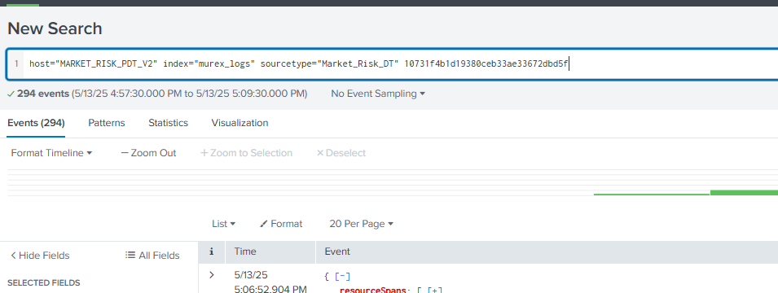This screenshot has height=293, width=778.
Task: Switch to the Statistics tab
Action: (x=168, y=123)
